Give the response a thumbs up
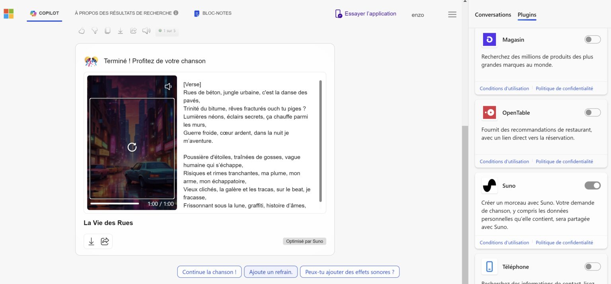This screenshot has height=284, width=611. tap(82, 31)
